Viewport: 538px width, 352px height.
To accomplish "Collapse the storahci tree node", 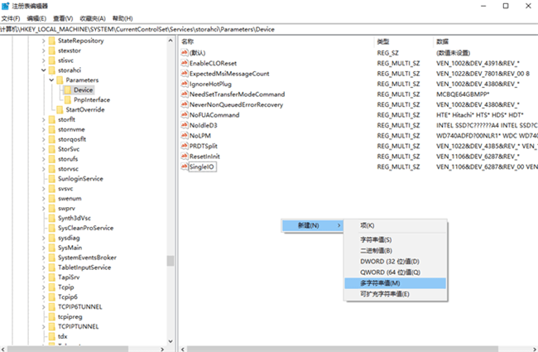I will tap(44, 70).
